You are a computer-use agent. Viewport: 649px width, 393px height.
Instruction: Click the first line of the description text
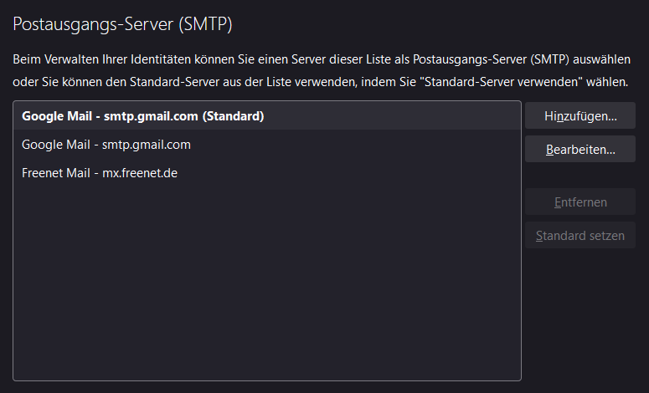coord(320,61)
